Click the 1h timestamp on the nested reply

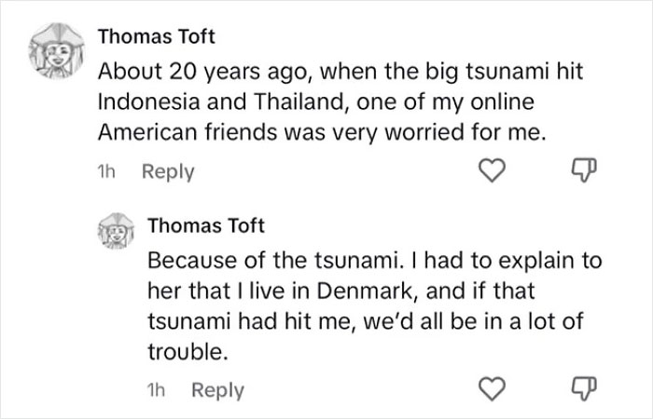click(x=157, y=390)
